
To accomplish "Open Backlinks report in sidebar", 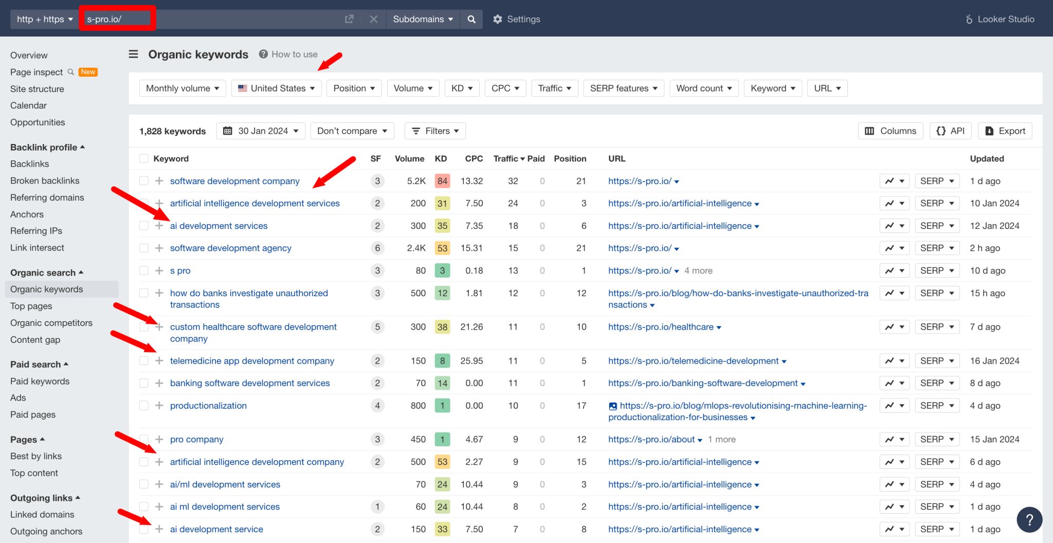I will pyautogui.click(x=30, y=164).
